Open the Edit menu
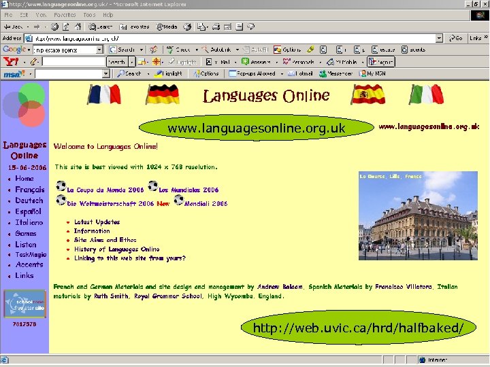The height and width of the screenshot is (367, 490). tap(24, 15)
